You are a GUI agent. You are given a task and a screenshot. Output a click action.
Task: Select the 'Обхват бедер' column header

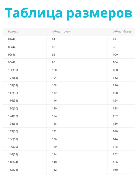tap(122, 32)
